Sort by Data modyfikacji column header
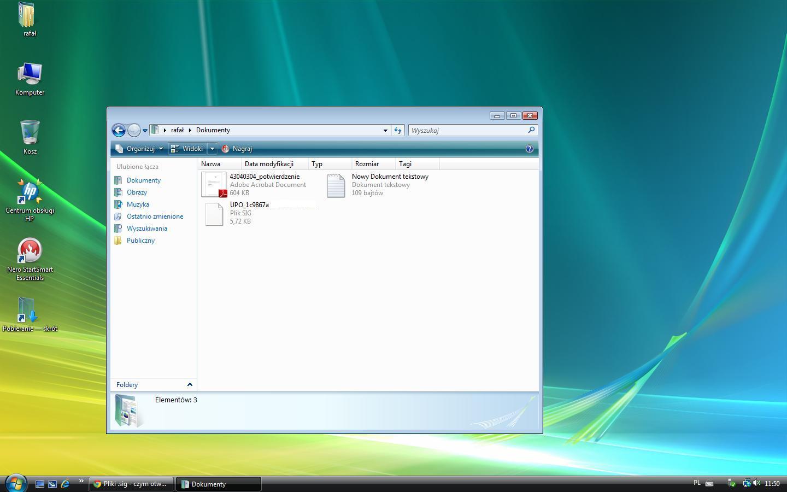Screen dimensions: 787x492 269,164
